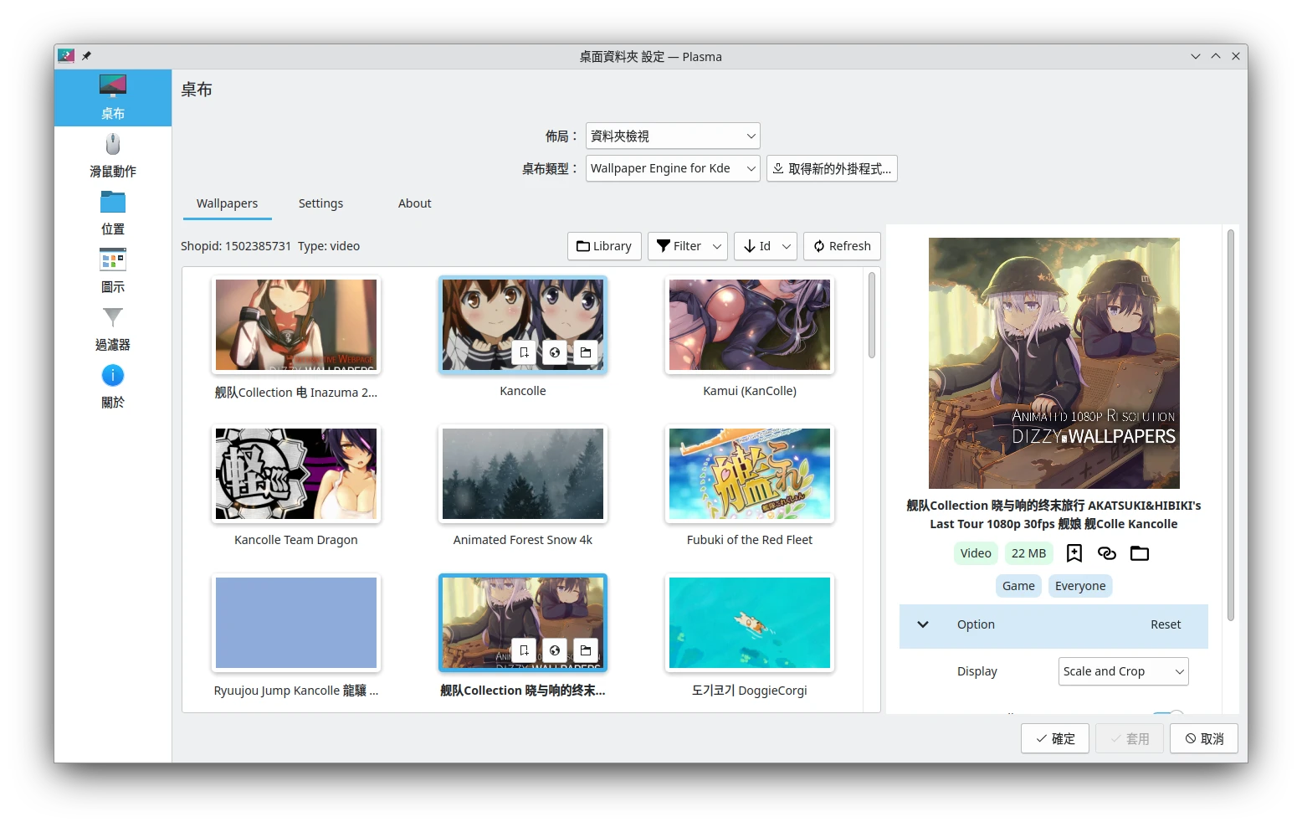
Task: Open the Filter dropdown
Action: [687, 246]
